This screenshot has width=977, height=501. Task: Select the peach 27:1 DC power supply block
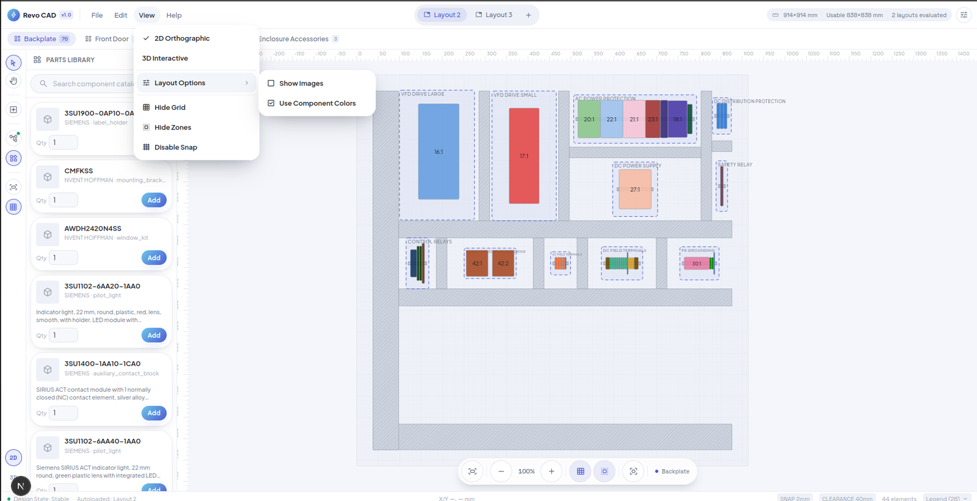[635, 189]
